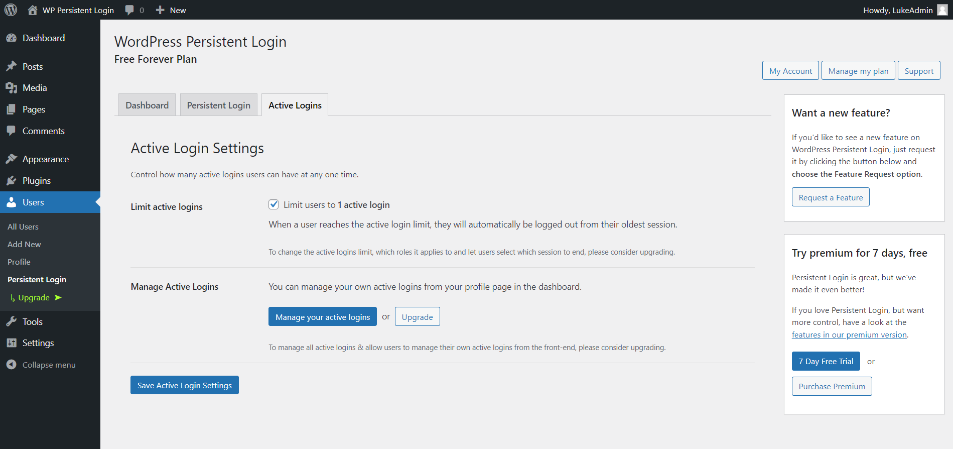Uncheck Limit users to 1 active login

(x=274, y=204)
